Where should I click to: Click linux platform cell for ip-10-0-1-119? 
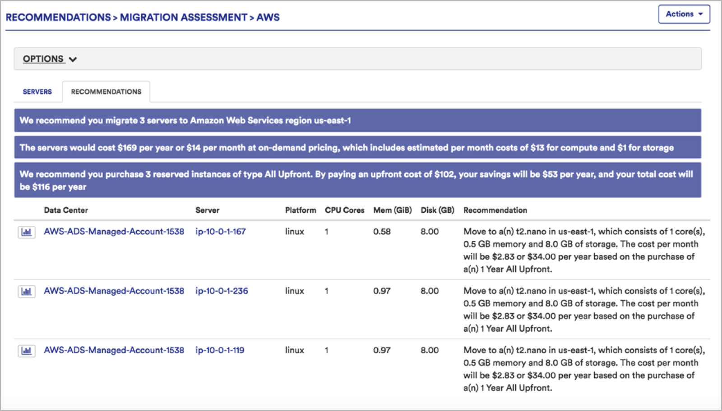295,350
